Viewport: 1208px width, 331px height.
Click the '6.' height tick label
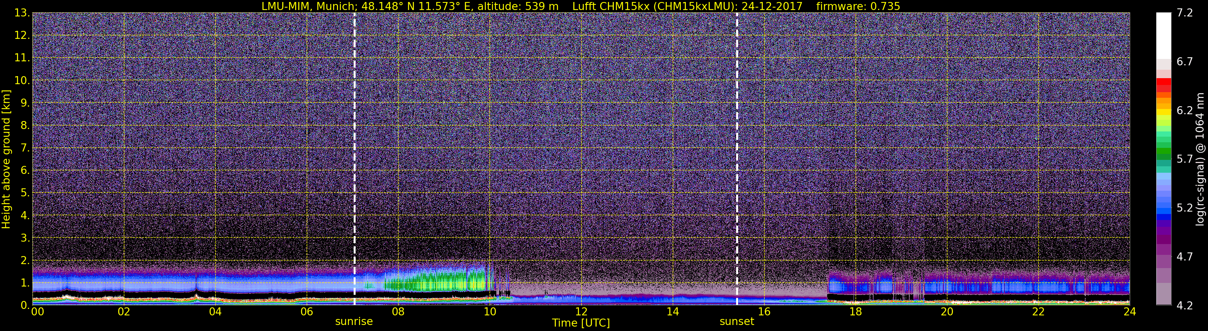[25, 170]
